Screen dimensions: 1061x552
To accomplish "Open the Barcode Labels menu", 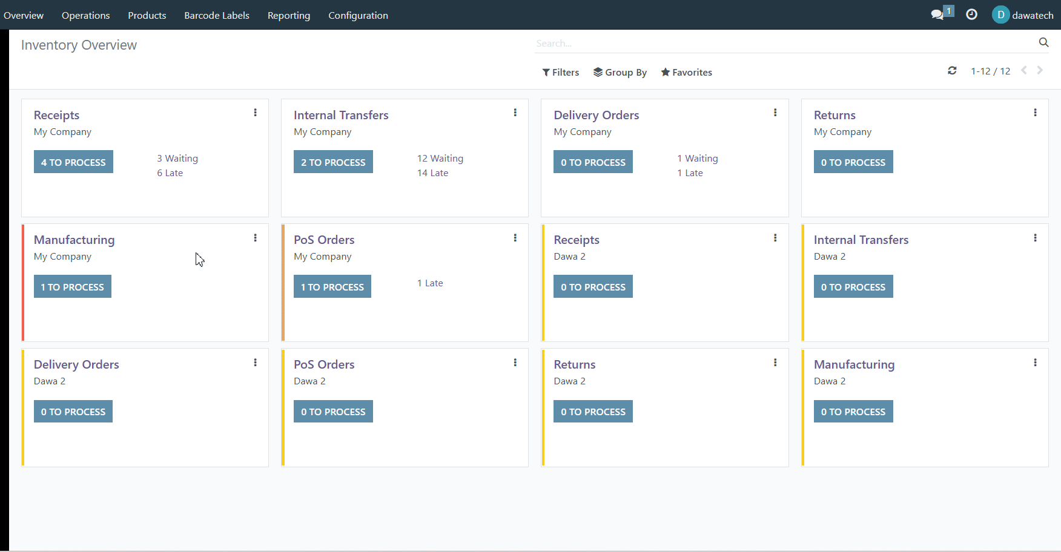I will (217, 15).
